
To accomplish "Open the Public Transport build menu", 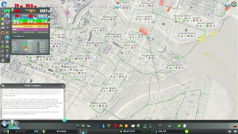I will pos(138,126).
